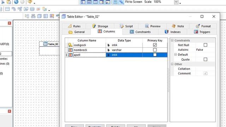
Task: Edit the apell column name field
Action: point(89,55)
